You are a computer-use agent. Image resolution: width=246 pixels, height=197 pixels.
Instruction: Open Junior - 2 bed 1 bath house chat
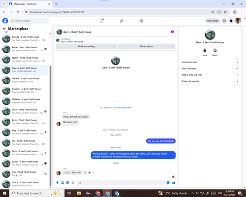pos(25,163)
